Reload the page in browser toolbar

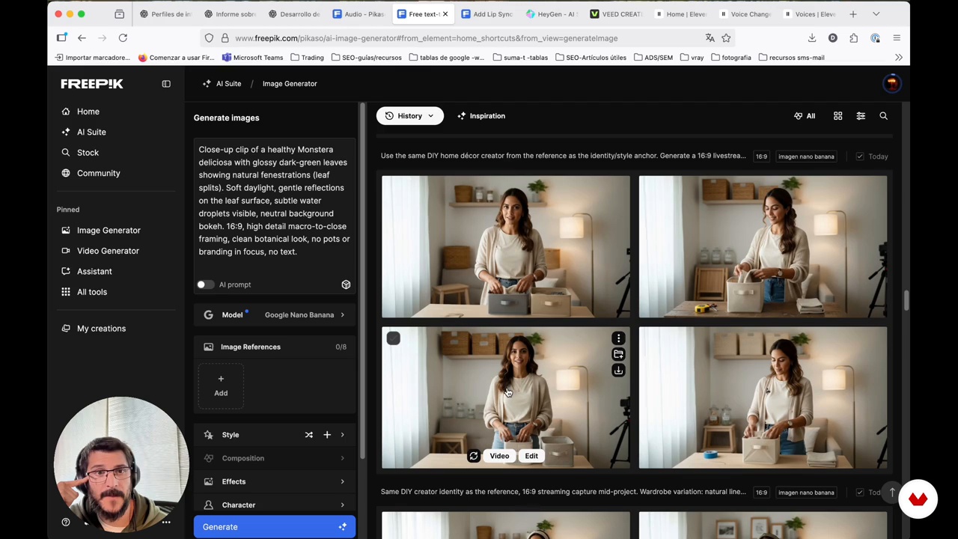123,38
